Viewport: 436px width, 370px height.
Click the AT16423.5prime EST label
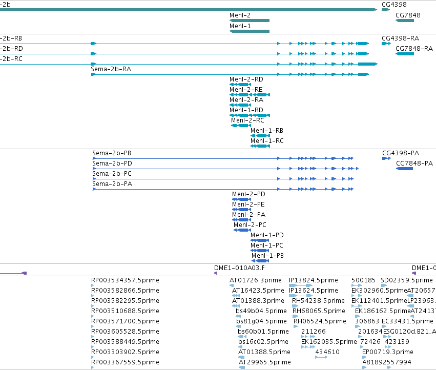point(258,291)
